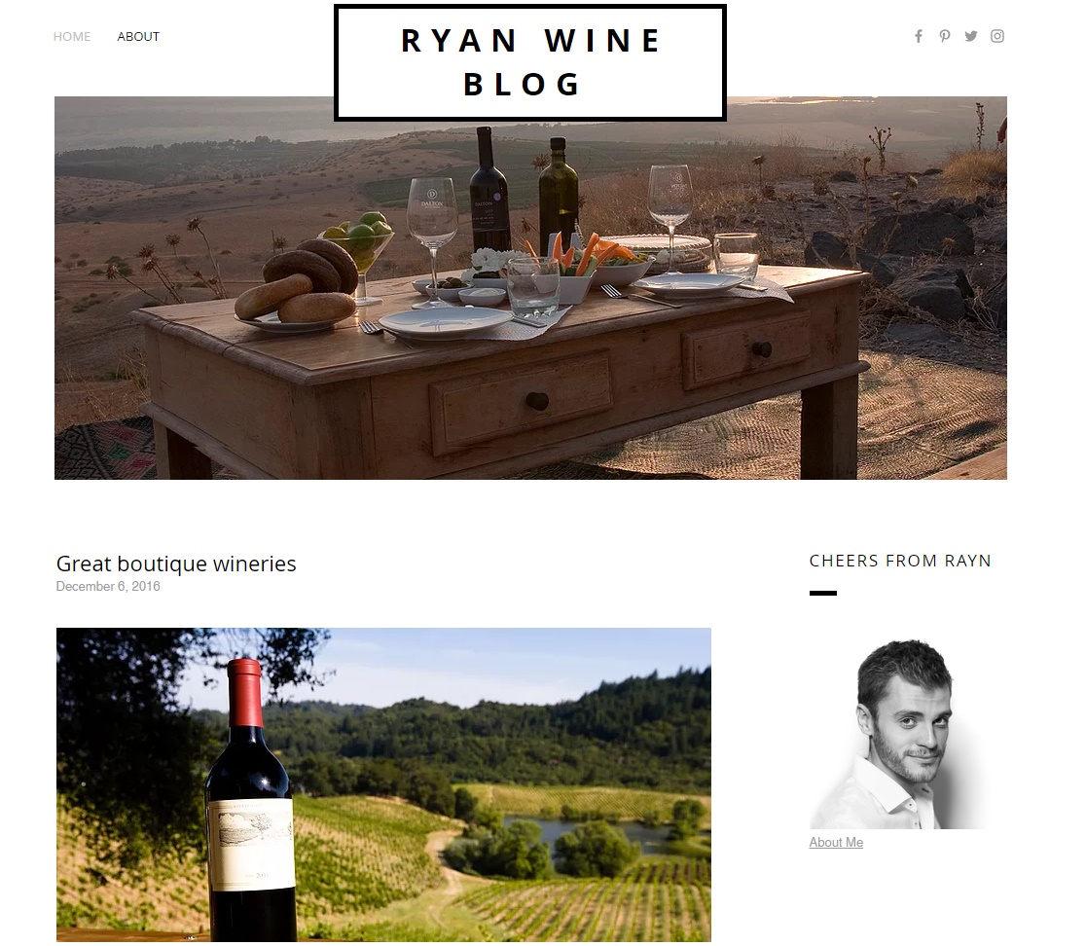Open the vineyard post featured image

(383, 784)
